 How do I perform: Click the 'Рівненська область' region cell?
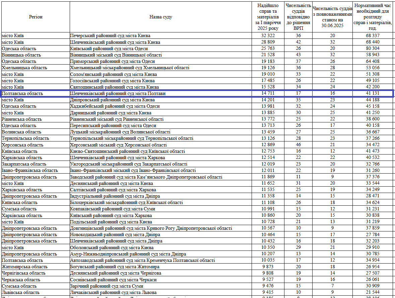point(36,119)
